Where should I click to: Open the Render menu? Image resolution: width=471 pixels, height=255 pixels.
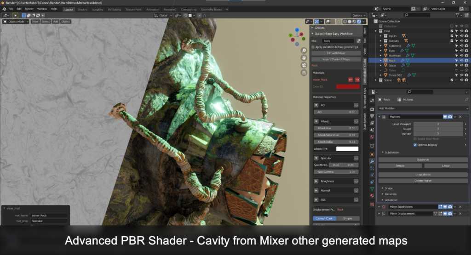click(29, 9)
